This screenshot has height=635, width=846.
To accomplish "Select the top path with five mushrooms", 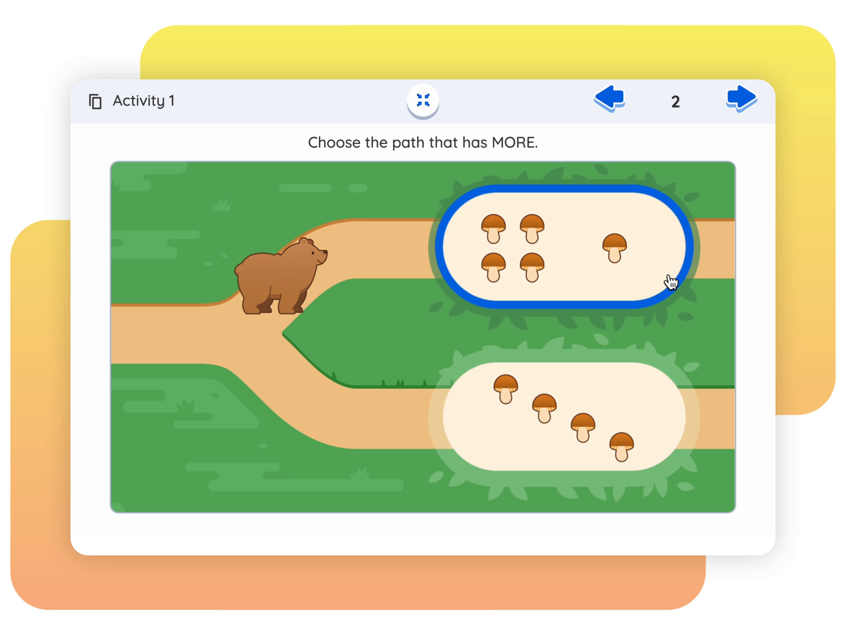I will tap(564, 247).
